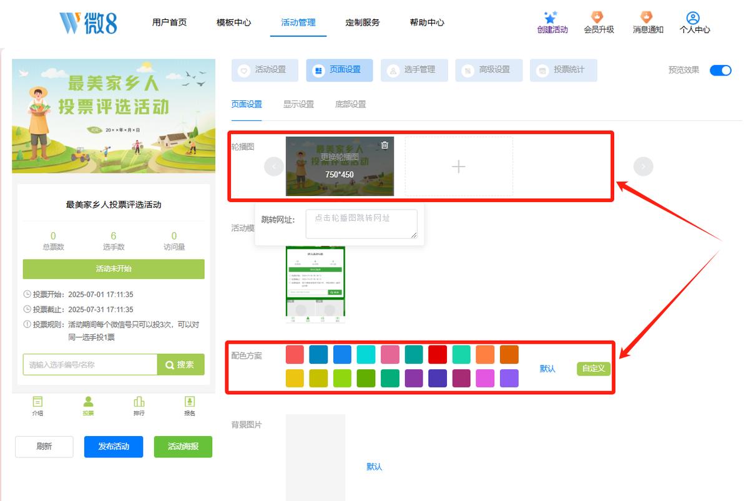The height and width of the screenshot is (501, 749).
Task: Open 定制服务 menu
Action: [363, 22]
